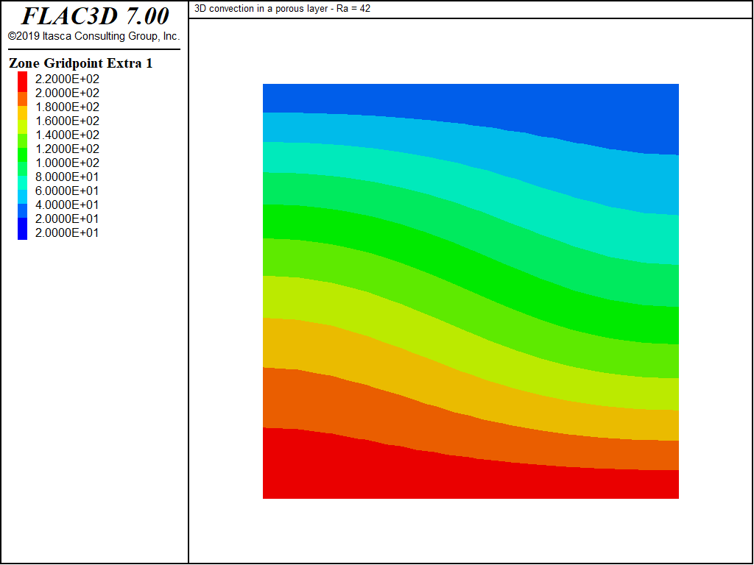Click the legend value 1.0000E+02
Screen dimensions: 754x565
pyautogui.click(x=67, y=163)
